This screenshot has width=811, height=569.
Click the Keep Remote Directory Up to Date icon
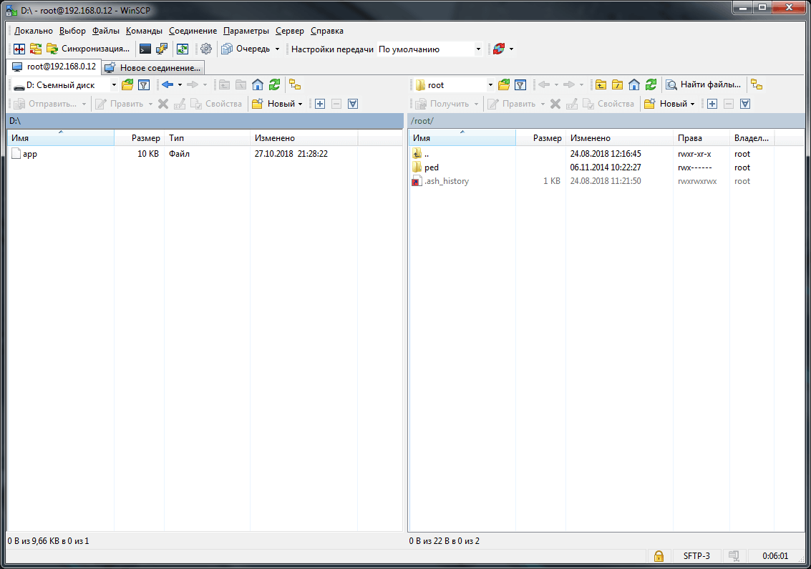[x=183, y=49]
